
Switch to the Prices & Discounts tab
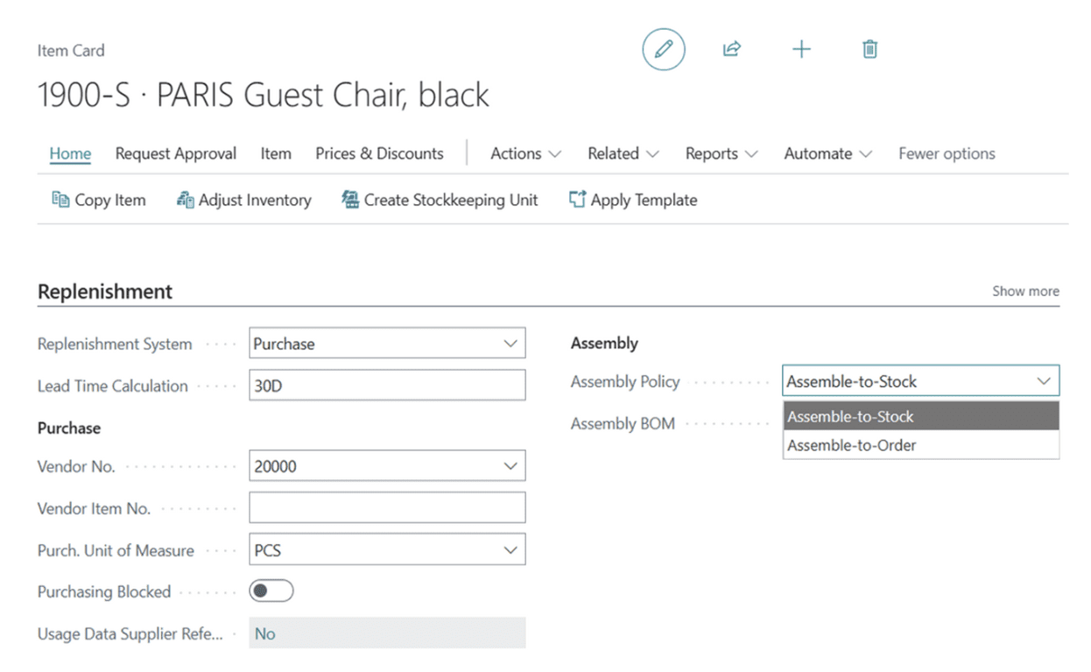[x=379, y=153]
